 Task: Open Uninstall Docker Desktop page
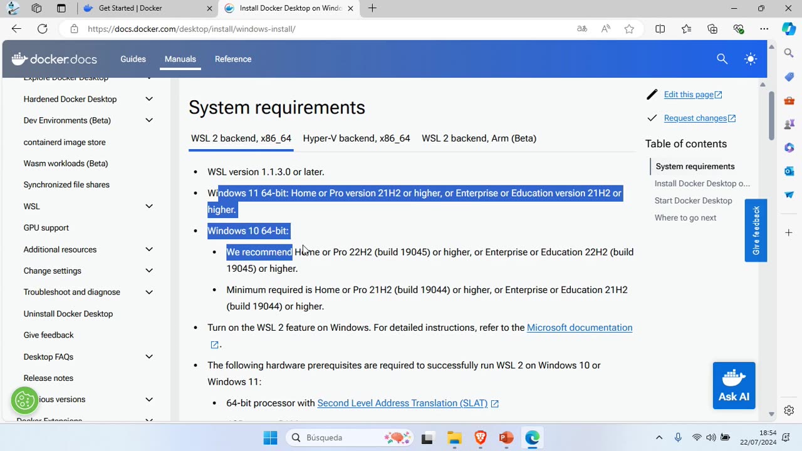(x=68, y=314)
